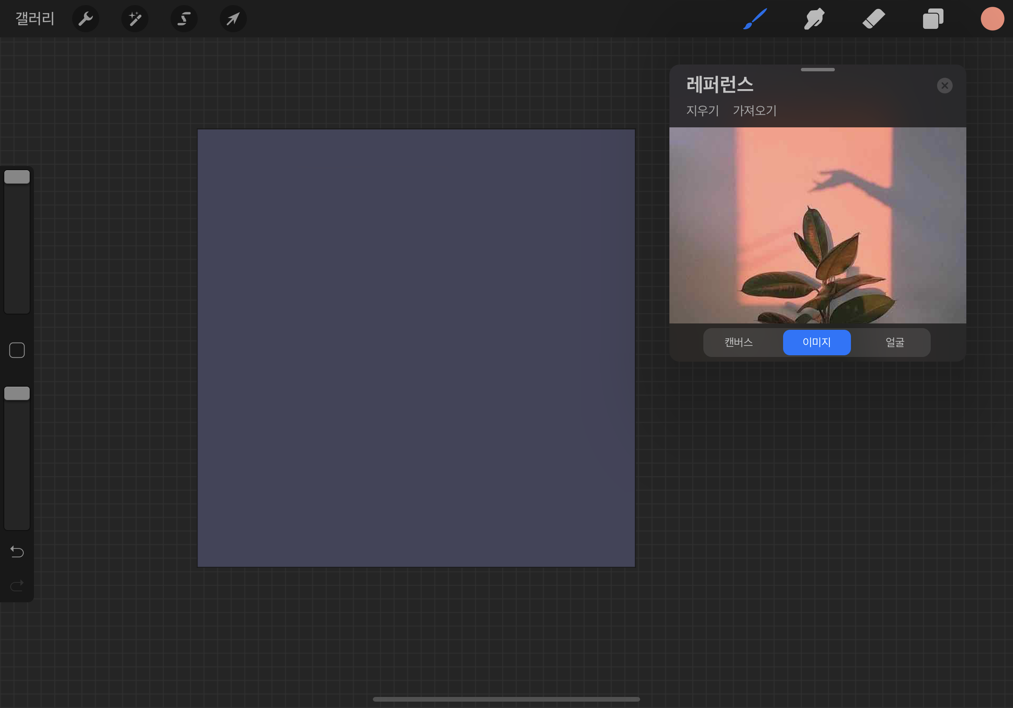Select the Eraser tool
The width and height of the screenshot is (1013, 708).
point(873,19)
